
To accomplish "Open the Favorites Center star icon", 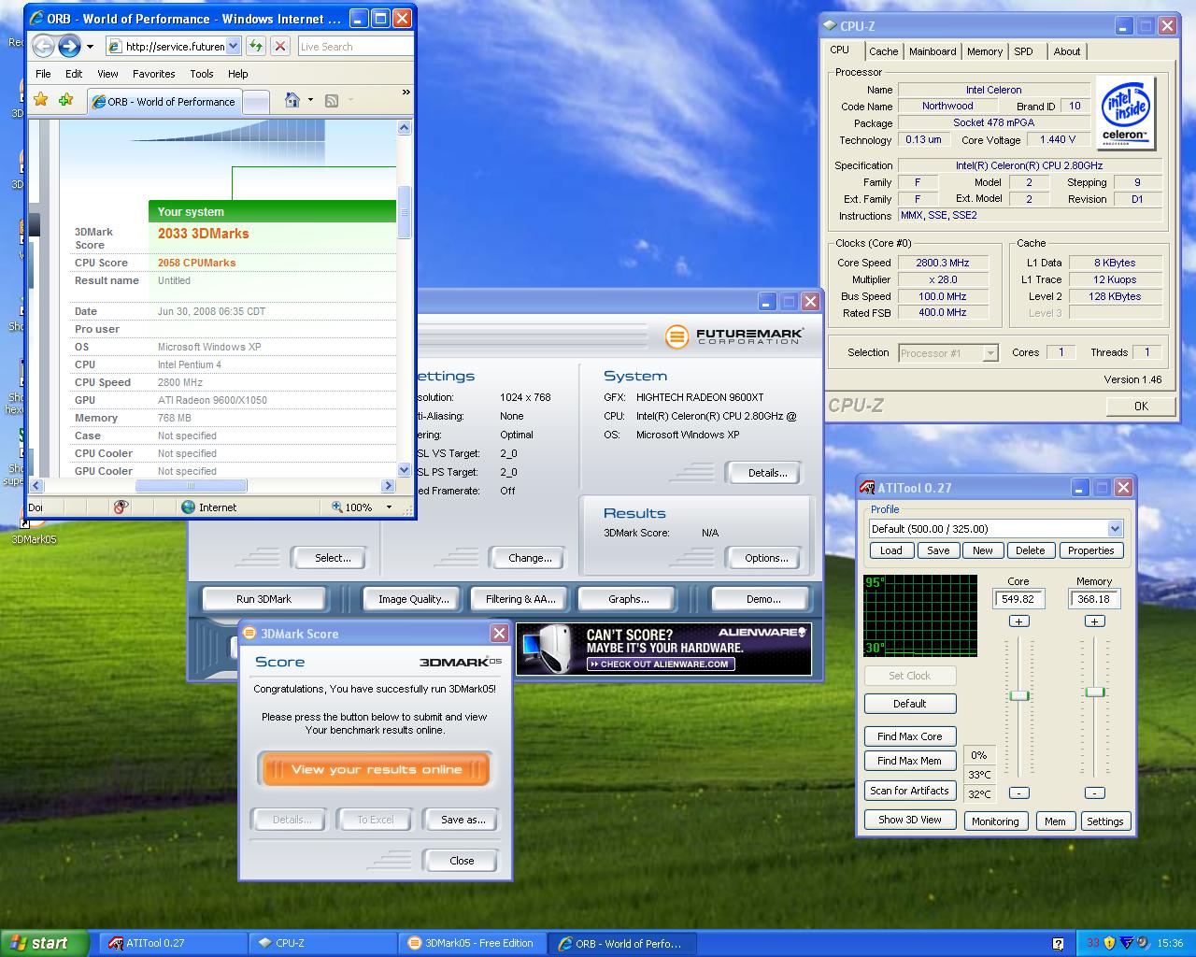I will (40, 99).
